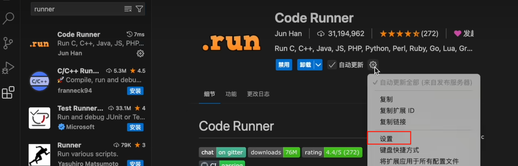The height and width of the screenshot is (166, 518).
Task: Install C/C++ Runner extension
Action: 135,91
